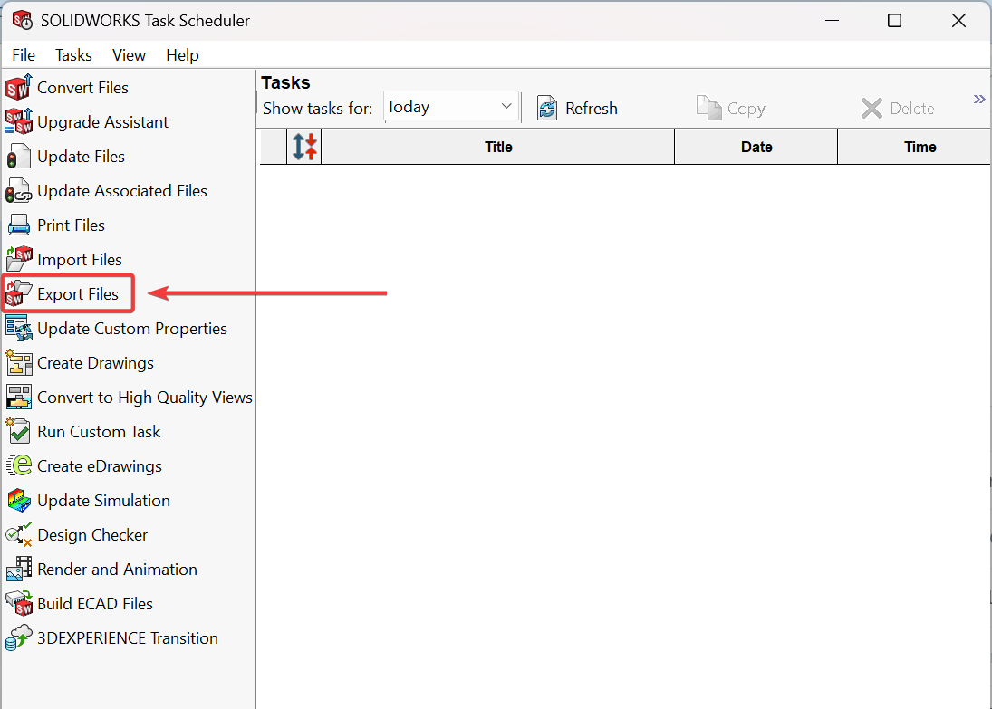This screenshot has width=992, height=709.
Task: Open the View menu
Action: coord(129,55)
